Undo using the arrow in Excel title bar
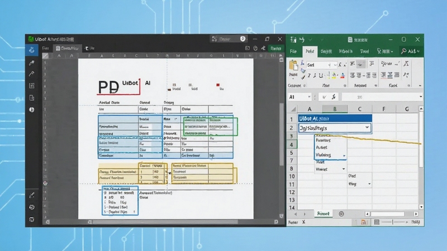Image resolution: width=447 pixels, height=251 pixels. 302,40
